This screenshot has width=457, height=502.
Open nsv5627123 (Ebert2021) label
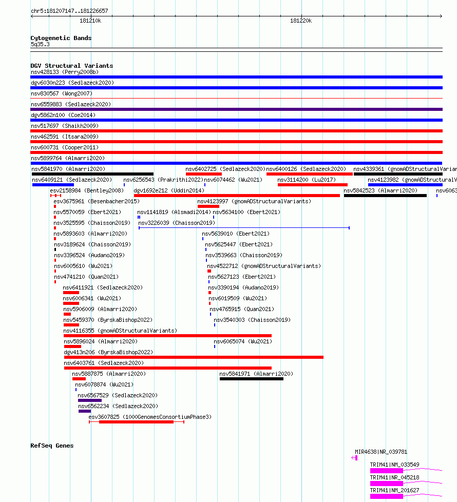click(242, 277)
